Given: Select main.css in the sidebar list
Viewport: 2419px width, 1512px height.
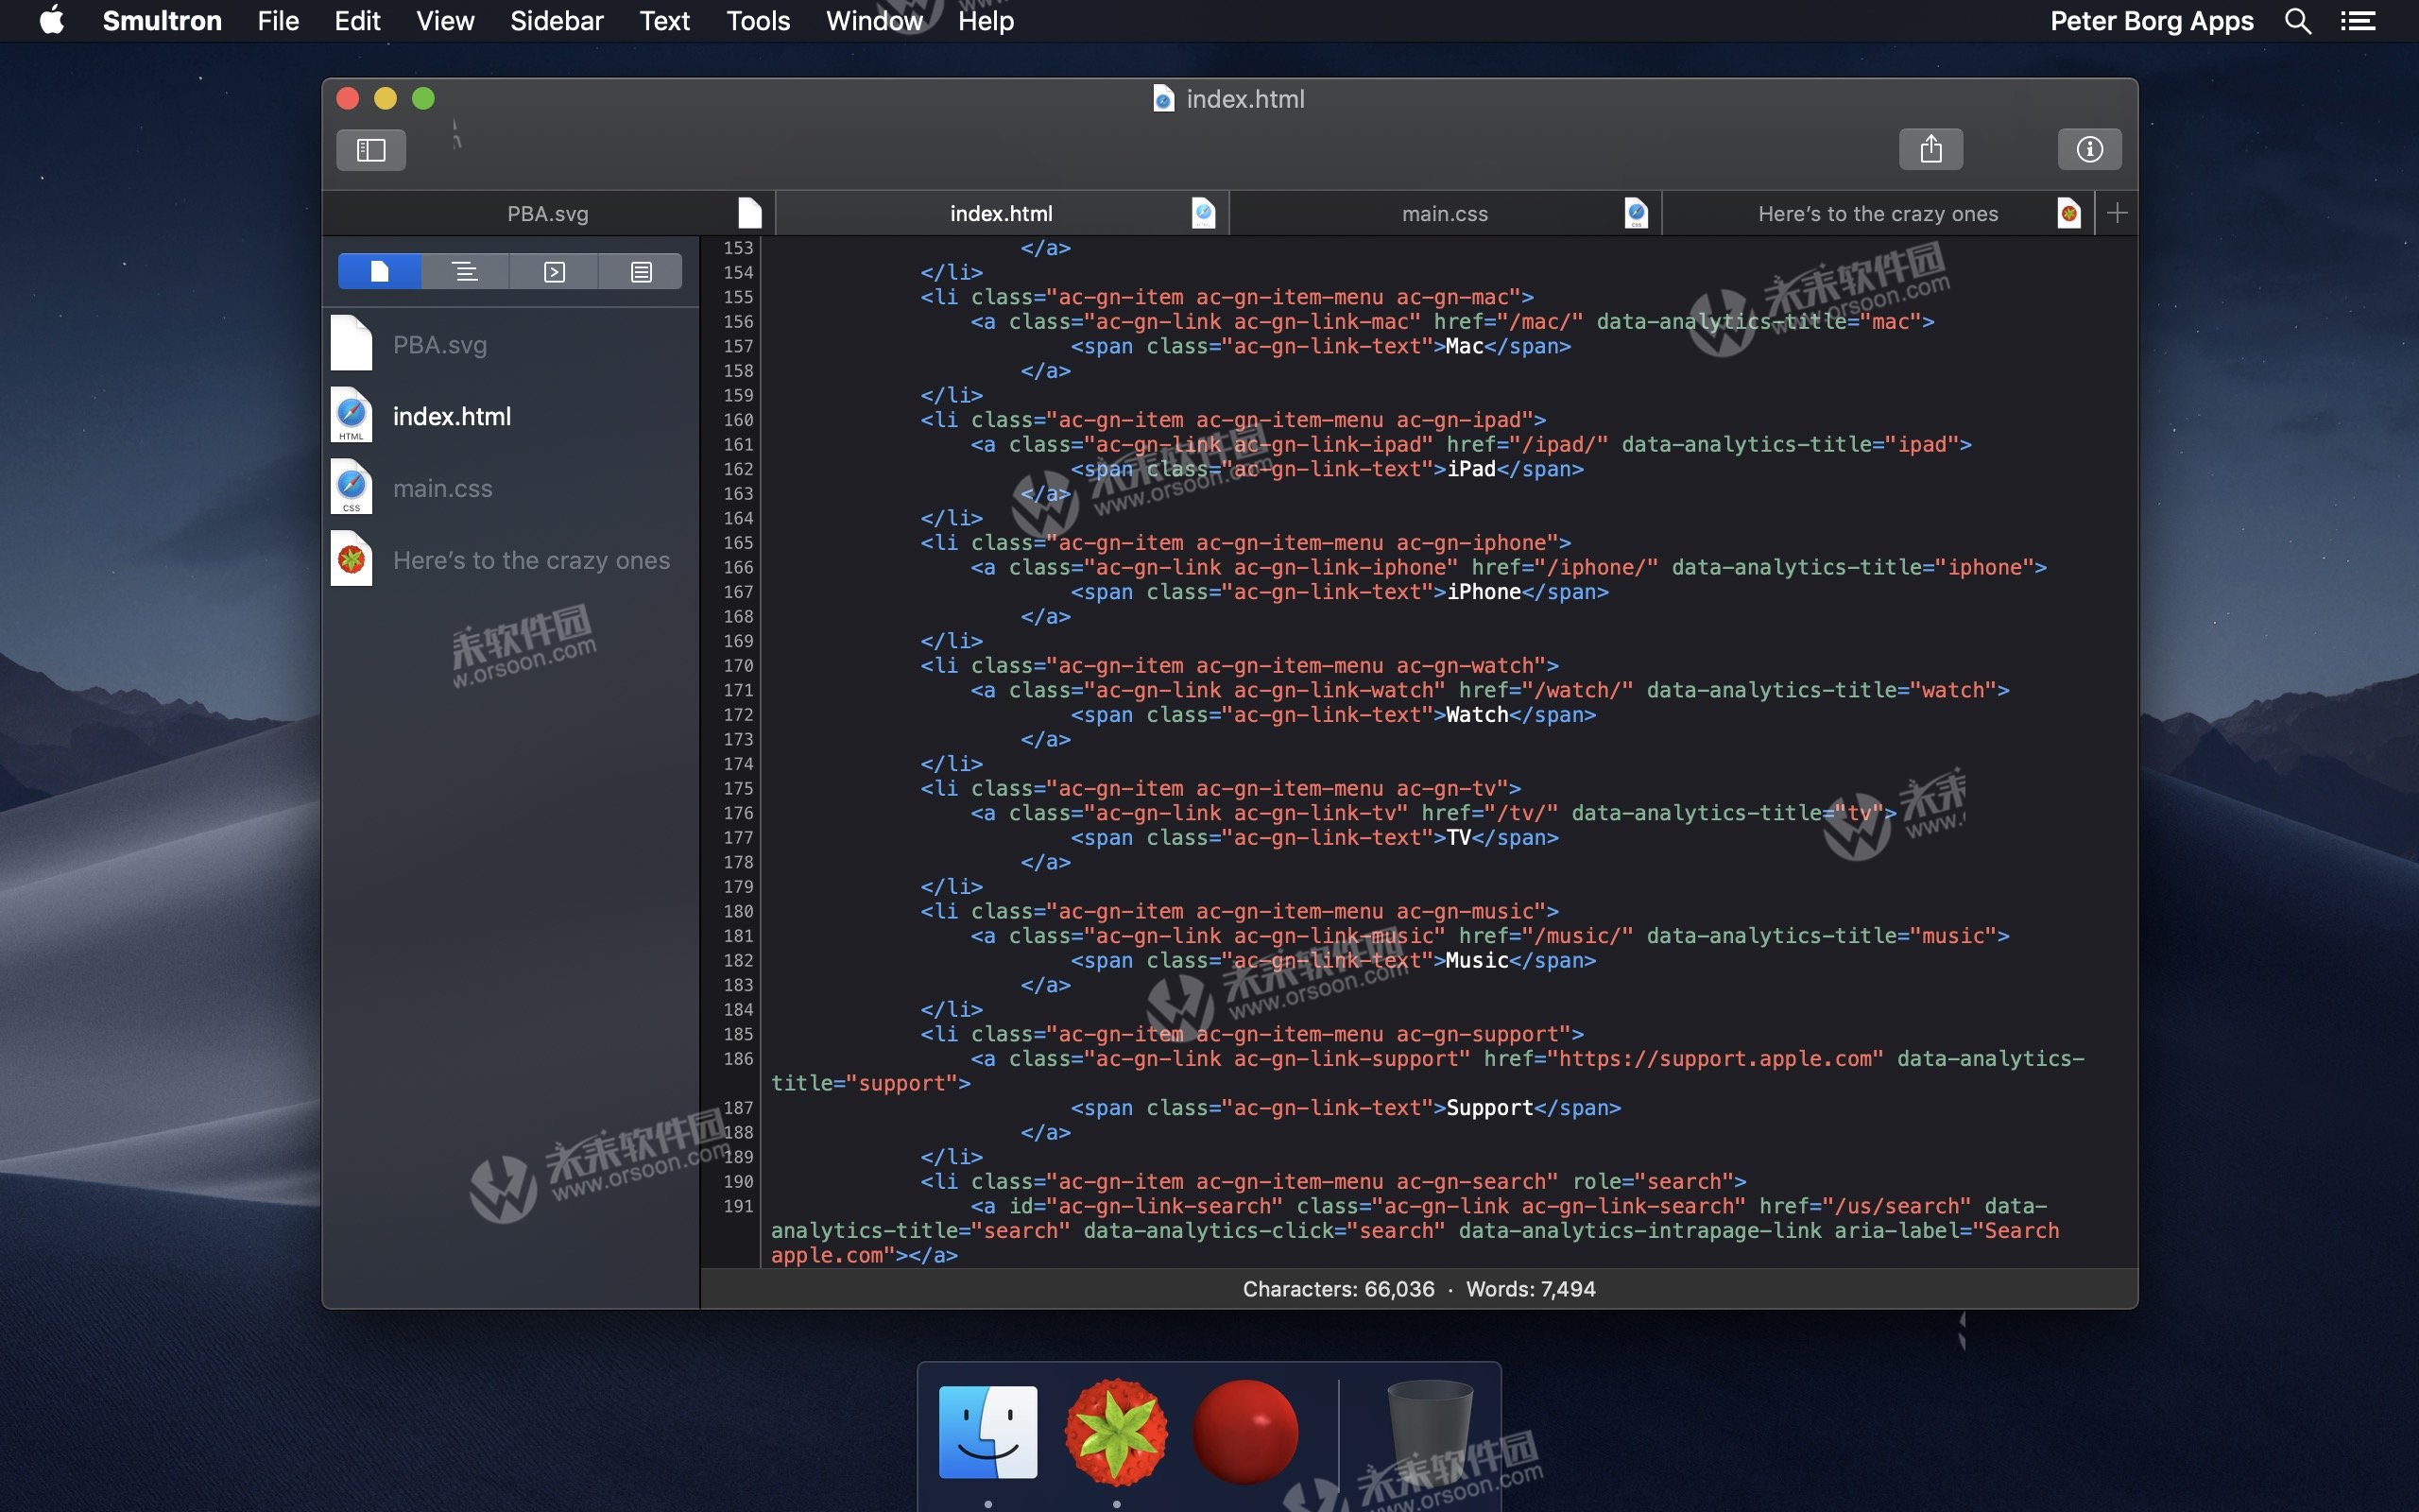Looking at the screenshot, I should [442, 489].
